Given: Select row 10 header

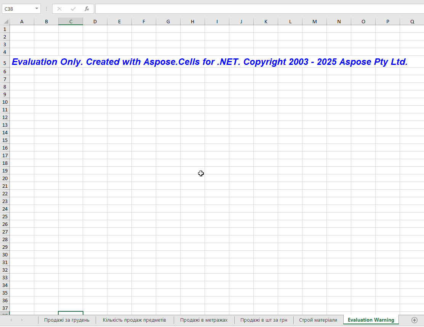Looking at the screenshot, I should 5,102.
